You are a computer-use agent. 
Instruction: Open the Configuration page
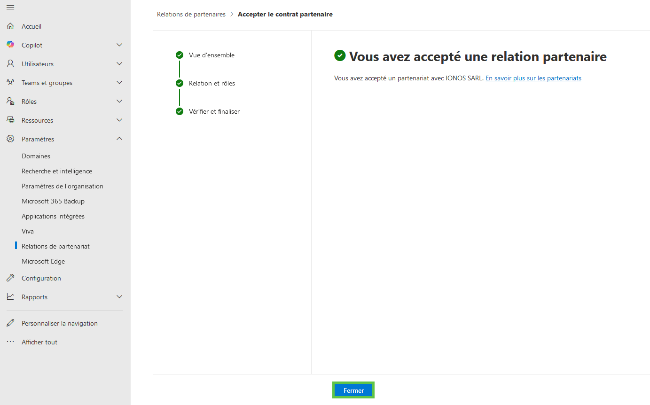(41, 278)
